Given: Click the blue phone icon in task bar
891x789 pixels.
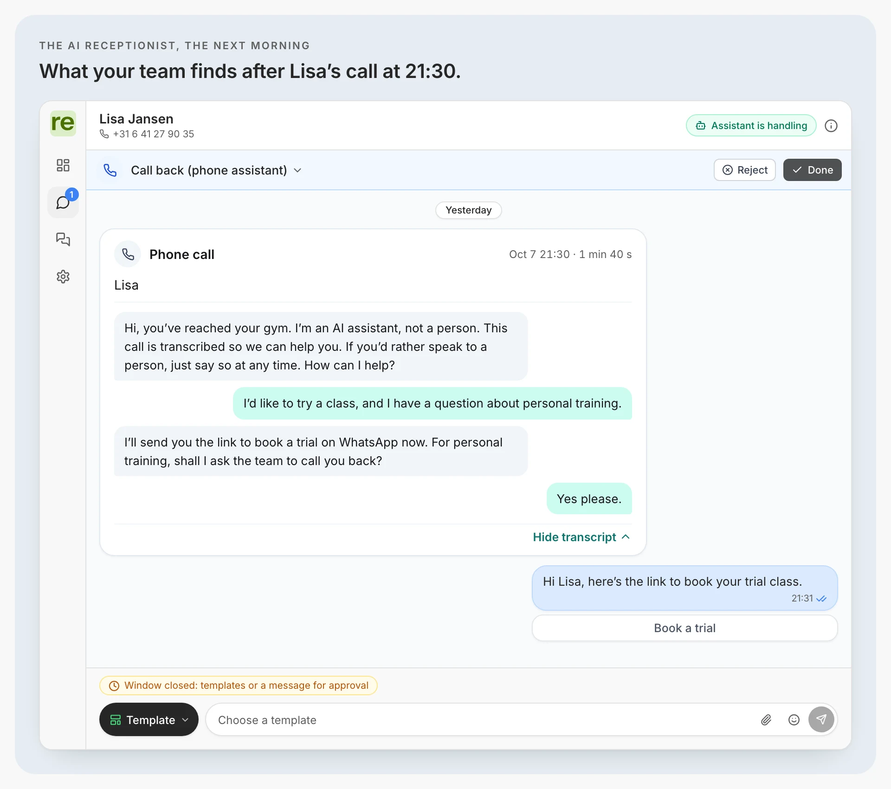Looking at the screenshot, I should (x=110, y=170).
